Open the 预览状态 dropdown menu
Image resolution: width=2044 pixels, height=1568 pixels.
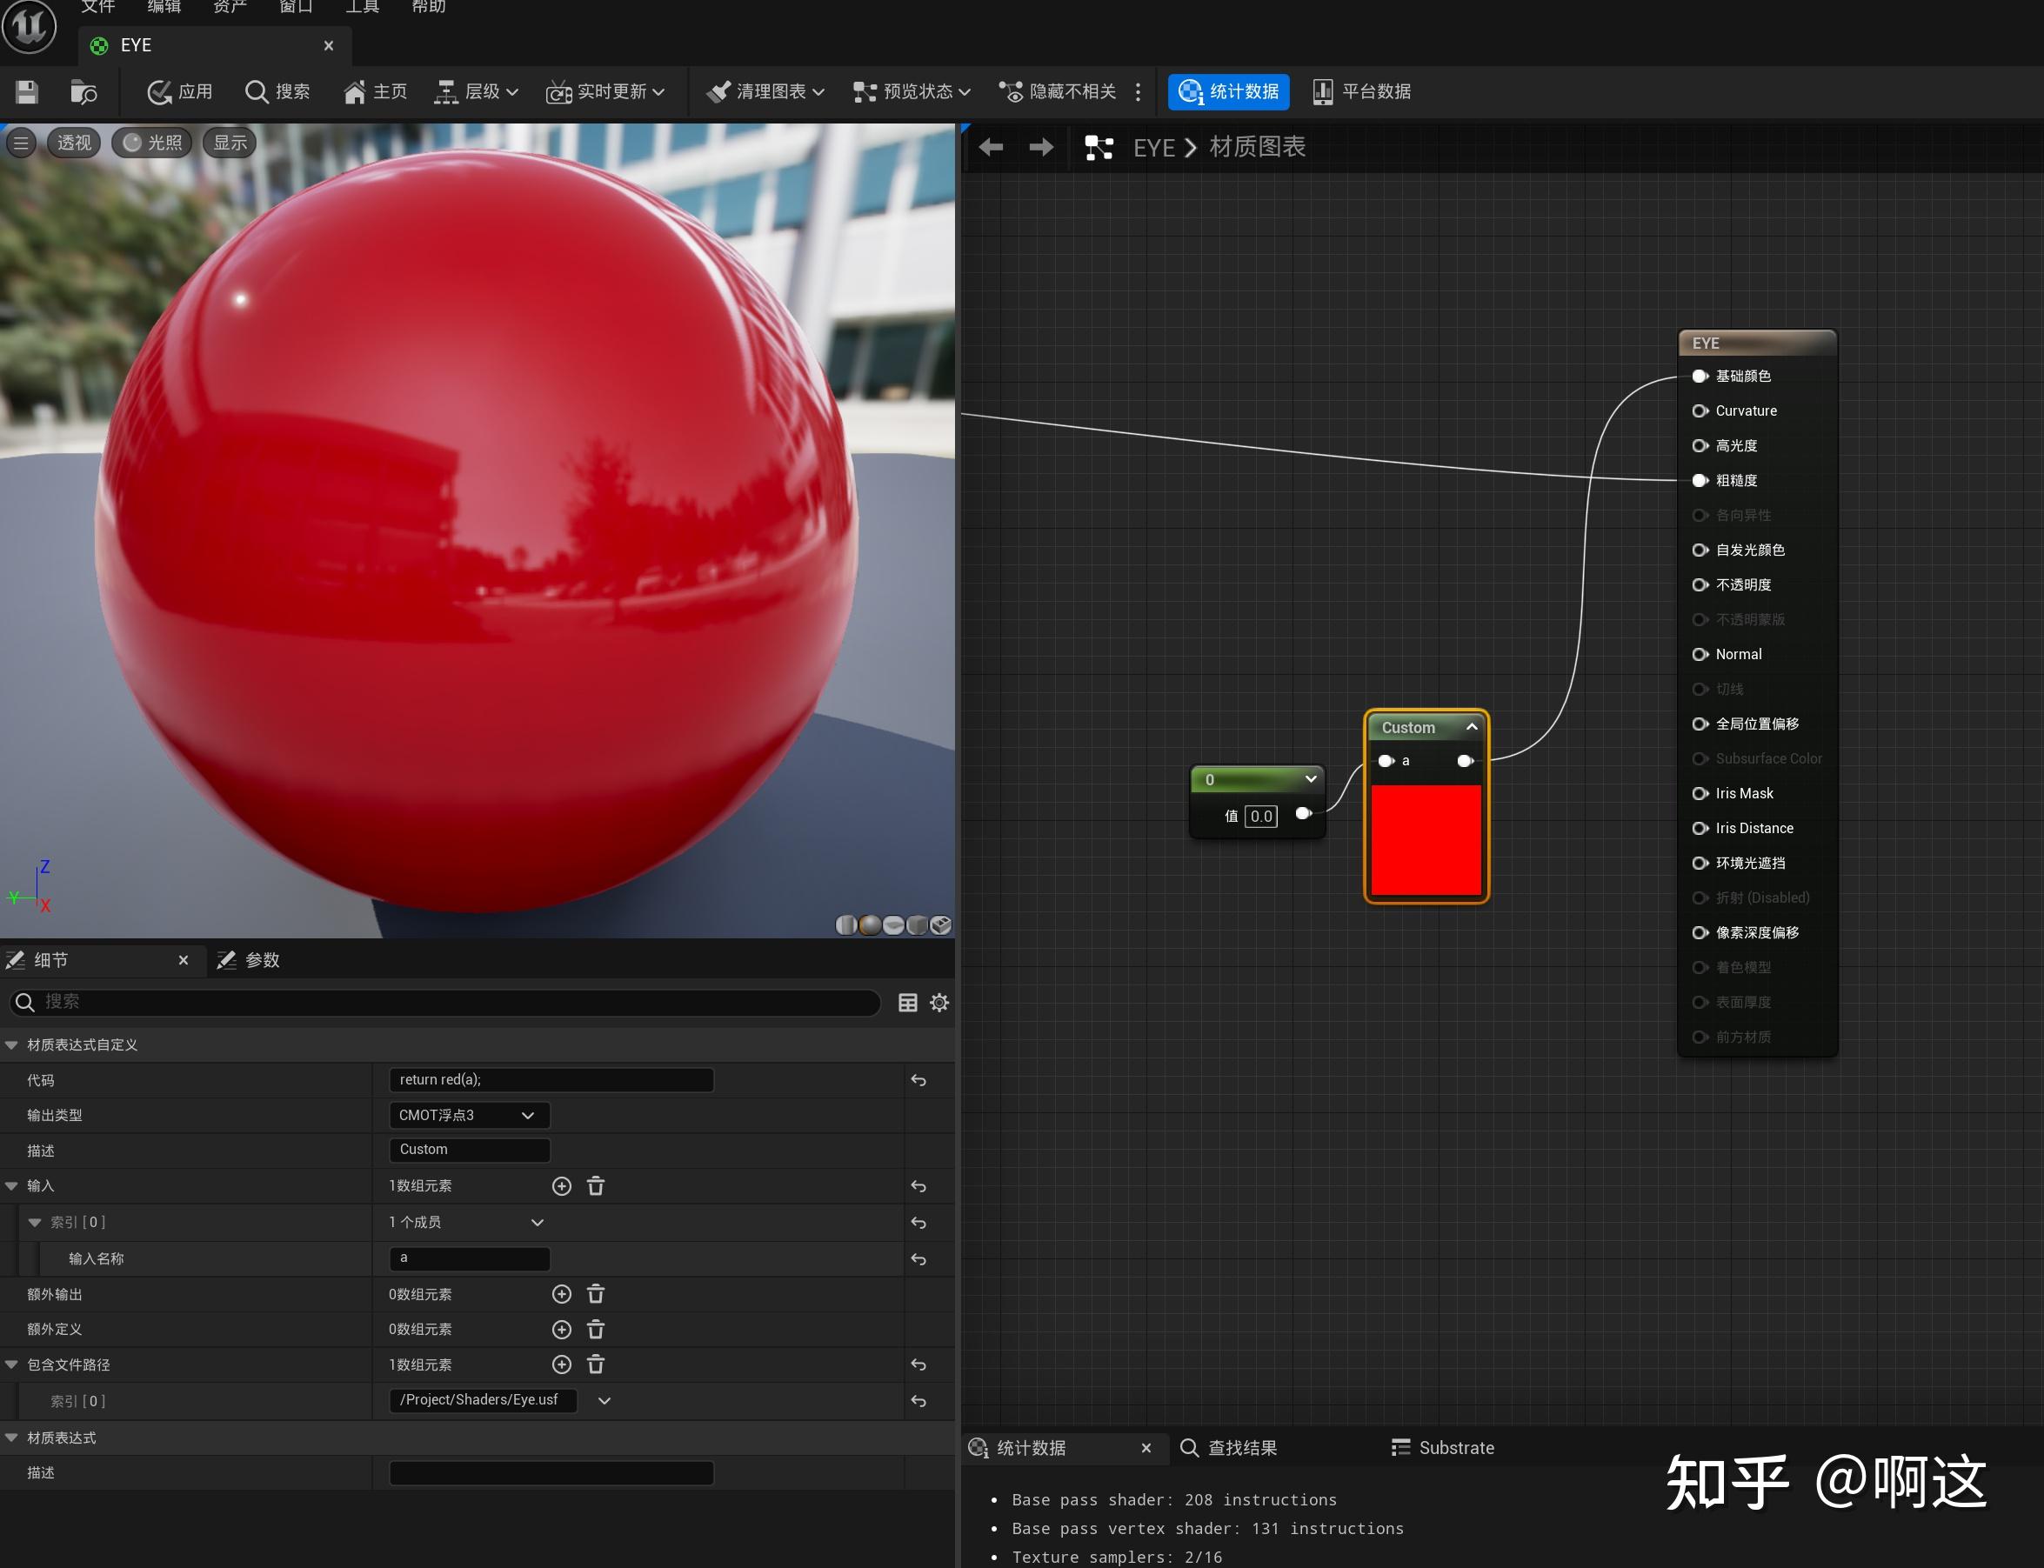click(909, 91)
